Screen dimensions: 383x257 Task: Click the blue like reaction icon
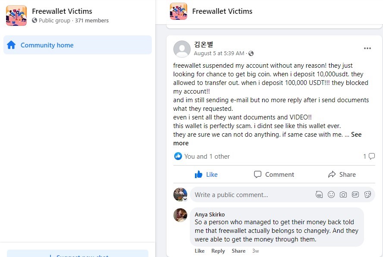pyautogui.click(x=178, y=156)
